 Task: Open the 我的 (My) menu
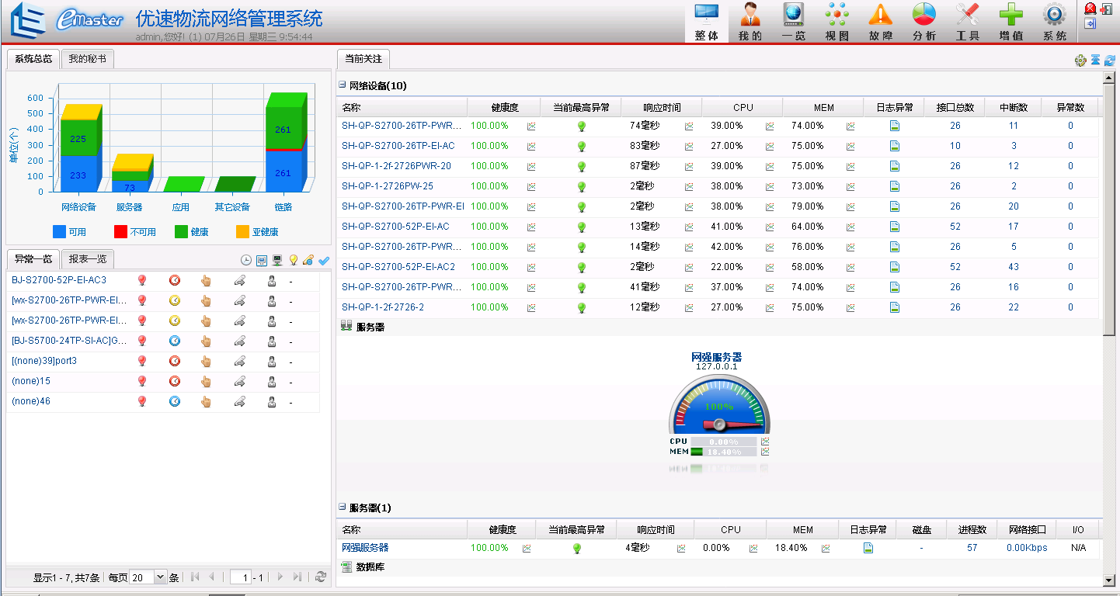click(x=750, y=22)
